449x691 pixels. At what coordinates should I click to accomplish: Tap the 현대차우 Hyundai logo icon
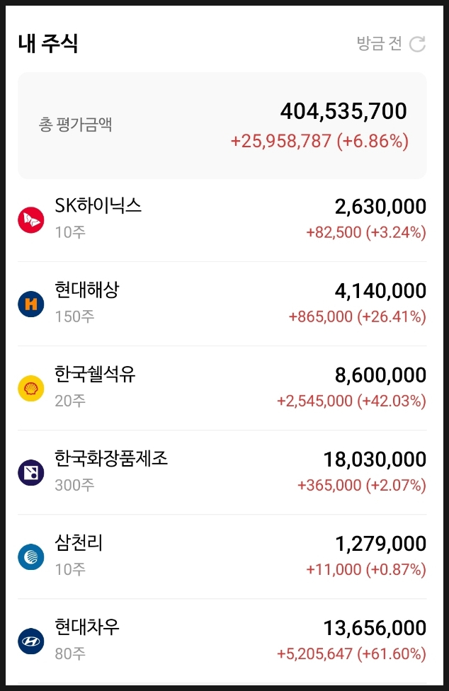tap(31, 641)
